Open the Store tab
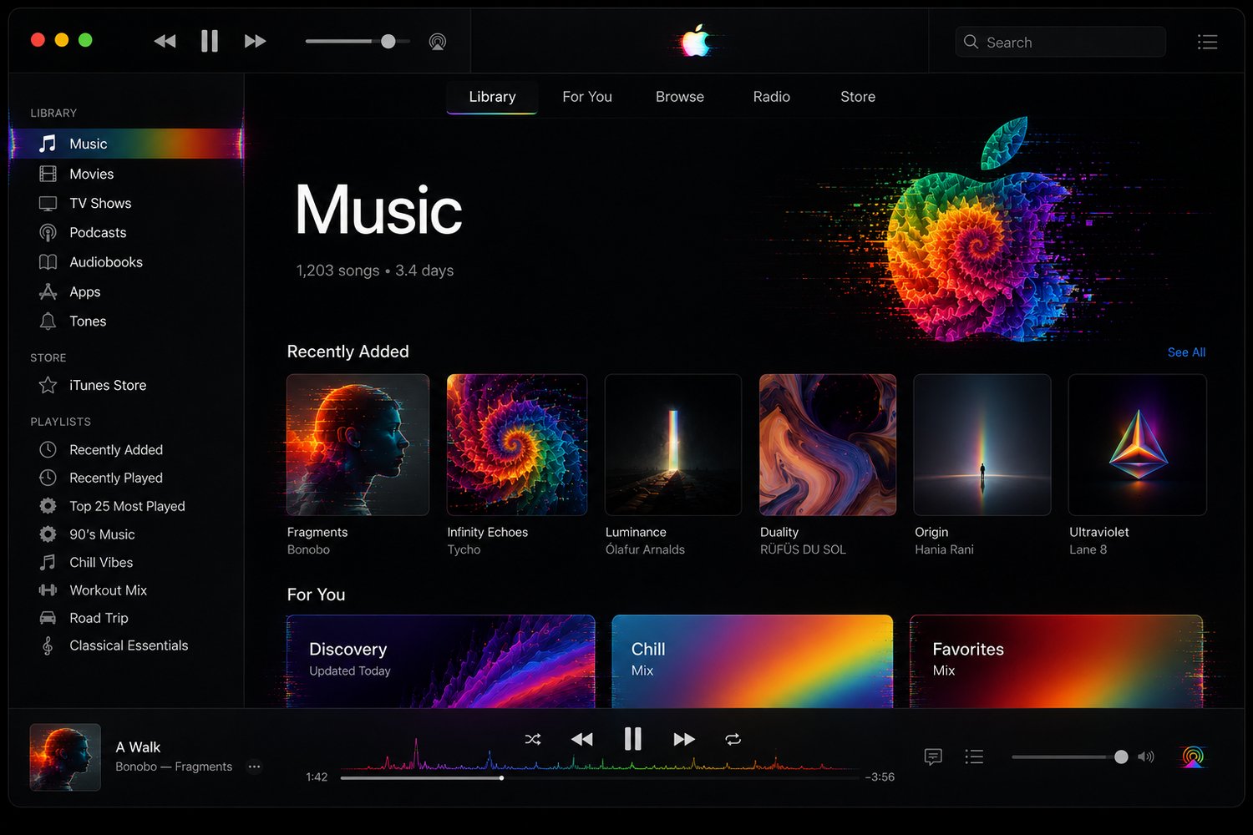This screenshot has width=1253, height=835. coord(858,97)
